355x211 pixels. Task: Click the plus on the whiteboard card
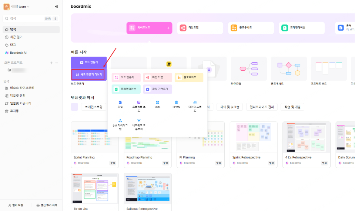pos(168,28)
